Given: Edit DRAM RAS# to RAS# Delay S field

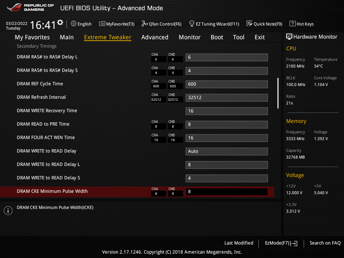Looking at the screenshot, I should click(227, 71).
